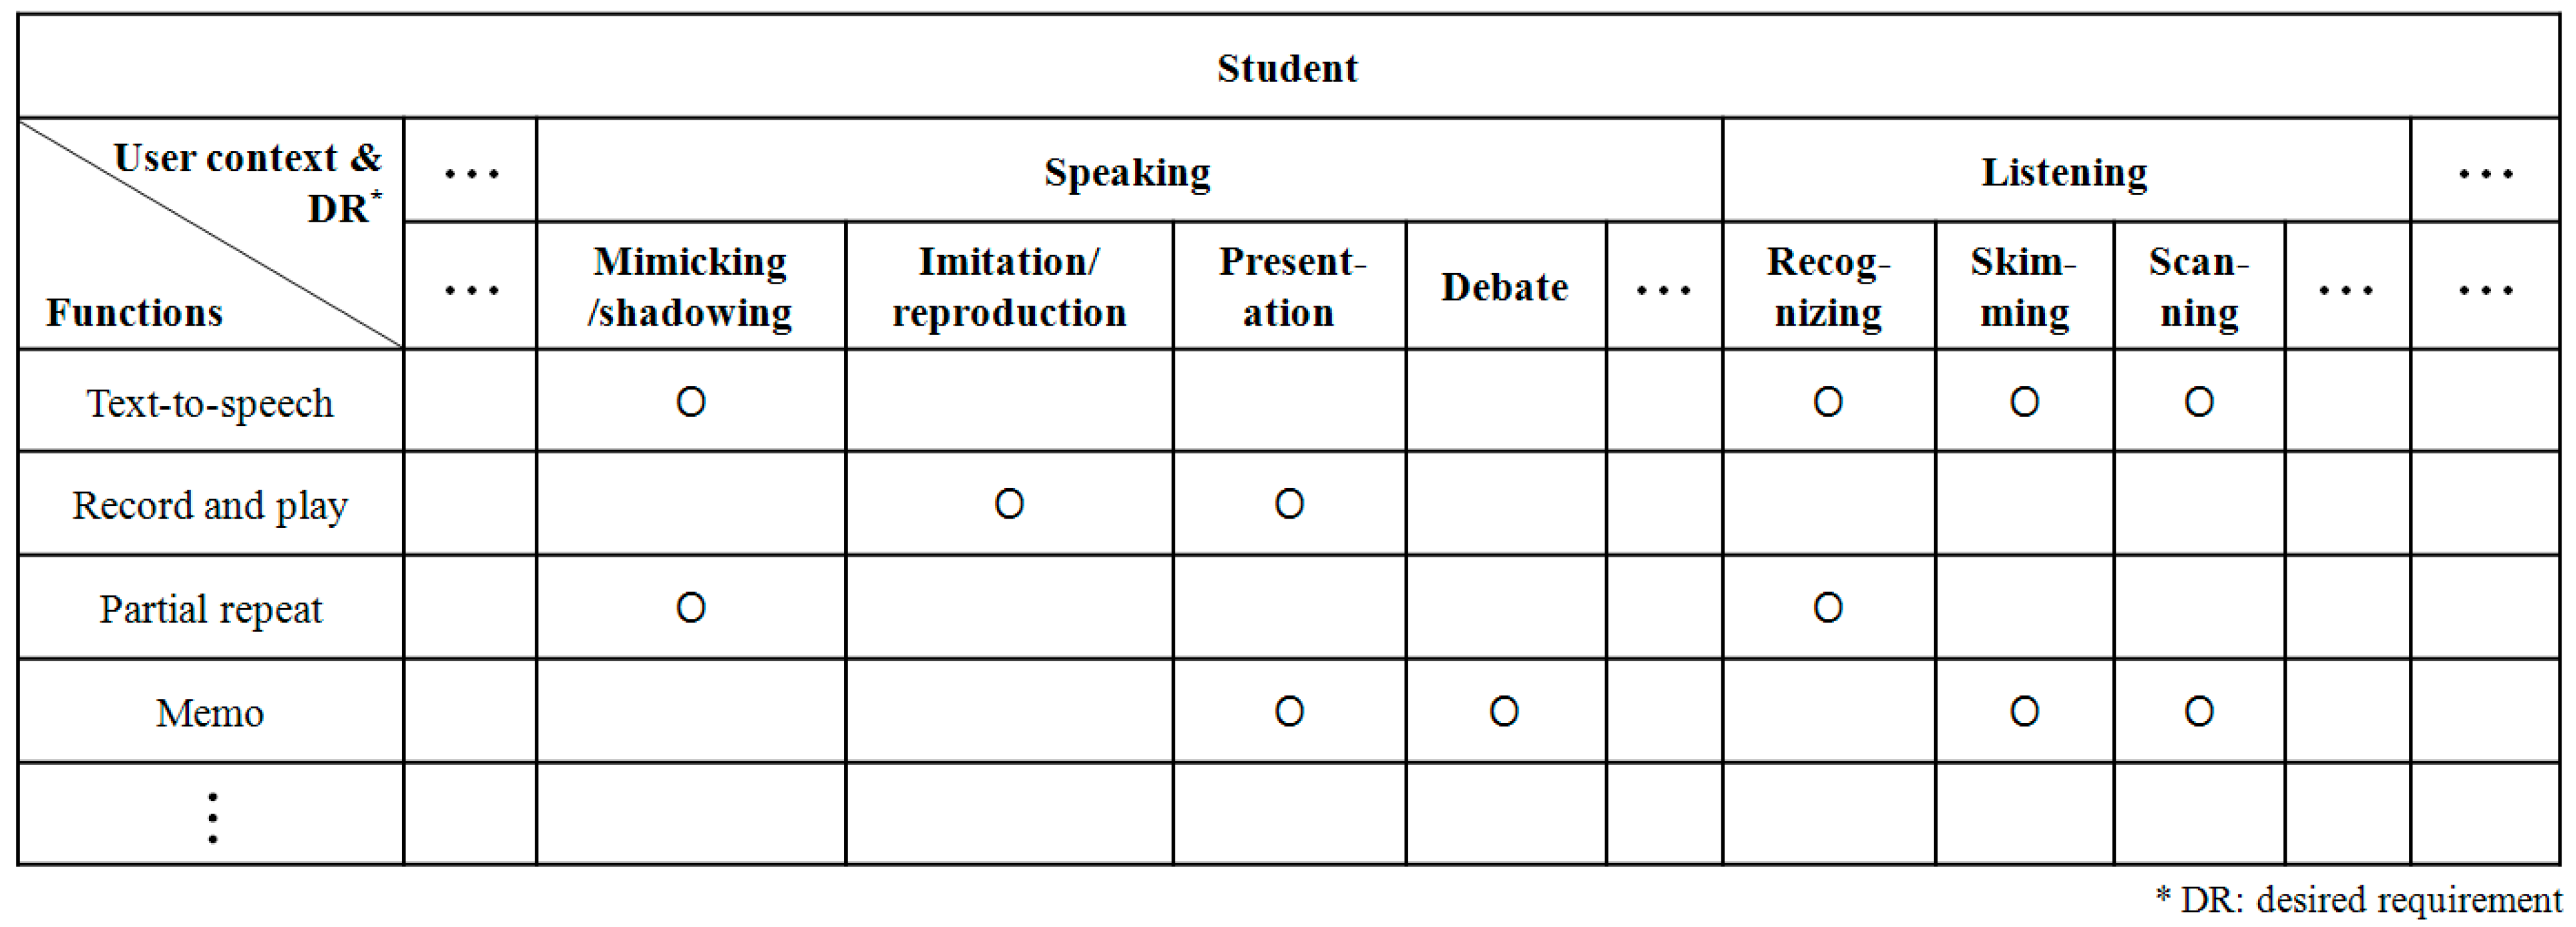Click the Mimicking/shadowing column header

pos(690,287)
